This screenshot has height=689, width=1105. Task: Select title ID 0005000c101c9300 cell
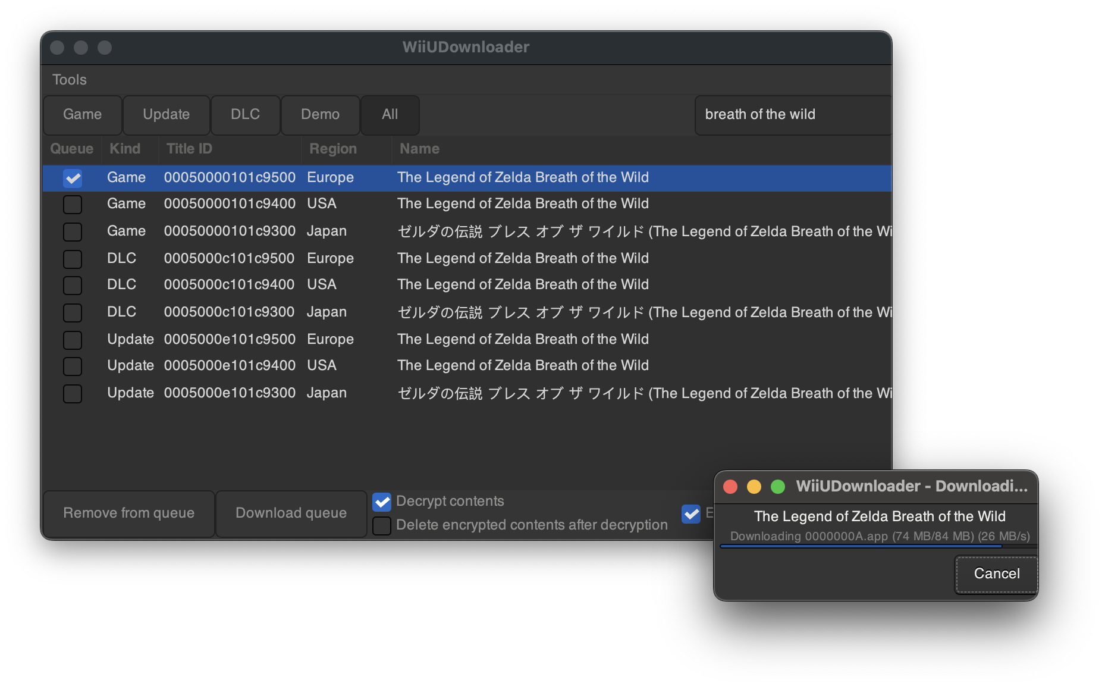(x=229, y=312)
